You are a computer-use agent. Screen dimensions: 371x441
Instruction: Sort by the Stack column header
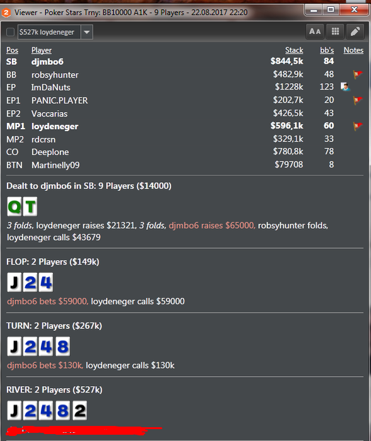tap(294, 50)
